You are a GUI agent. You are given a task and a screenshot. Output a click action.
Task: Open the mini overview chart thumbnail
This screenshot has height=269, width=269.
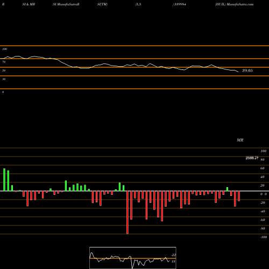(x=133, y=258)
